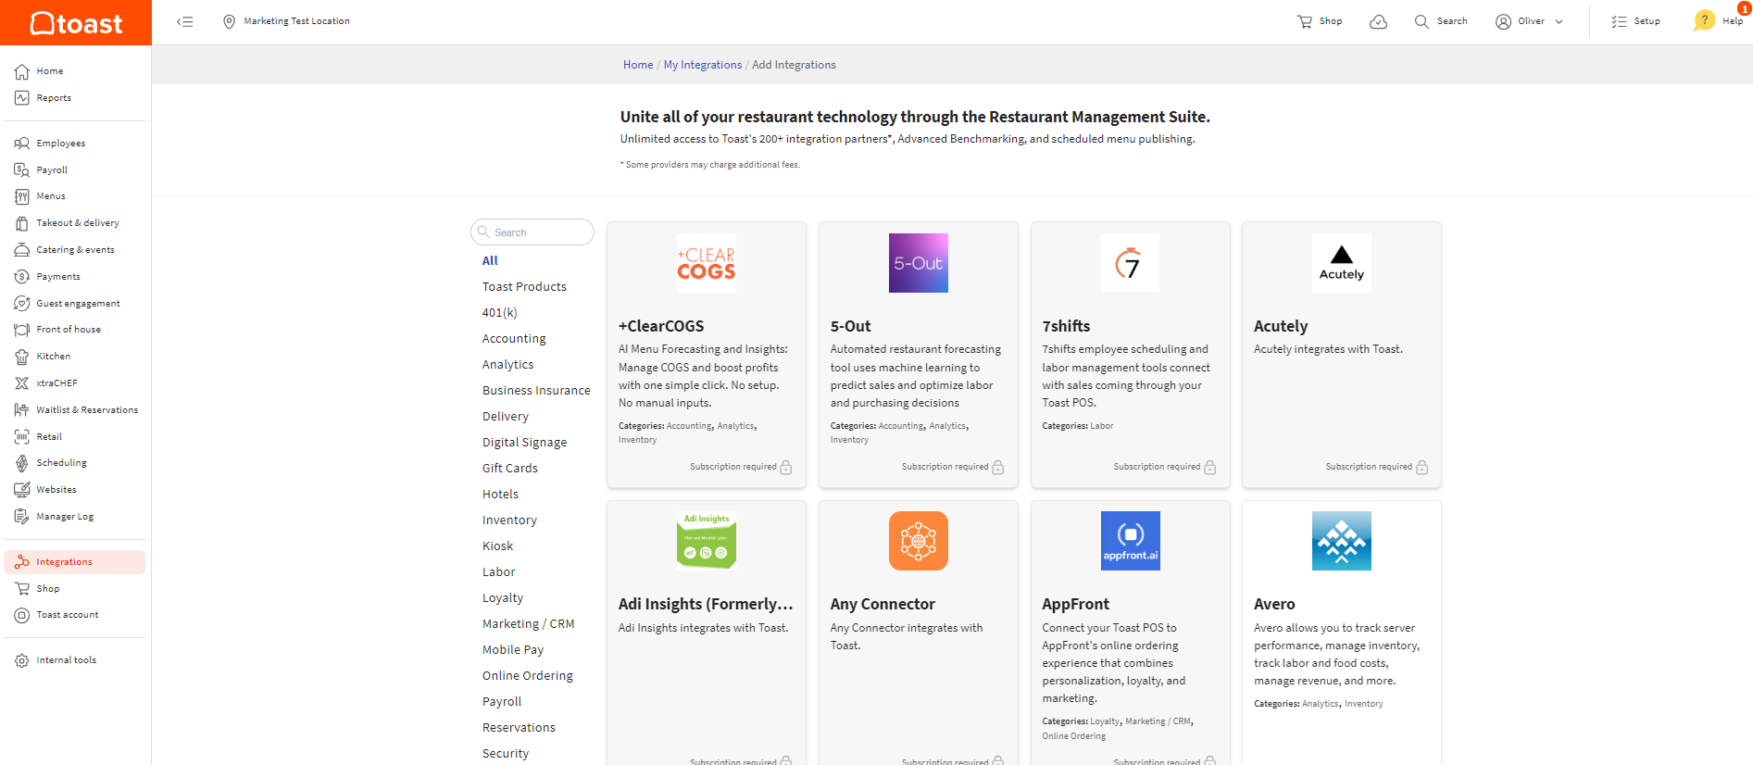Filter by Toast Products category
This screenshot has height=765, width=1753.
[x=524, y=287]
